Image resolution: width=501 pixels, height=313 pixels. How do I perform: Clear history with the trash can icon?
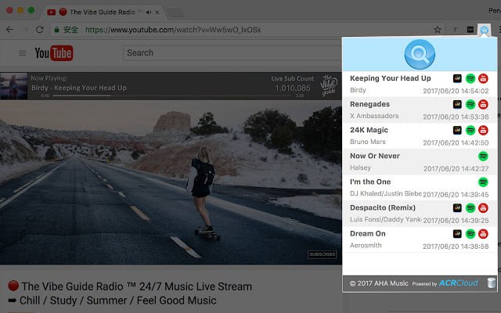[491, 283]
